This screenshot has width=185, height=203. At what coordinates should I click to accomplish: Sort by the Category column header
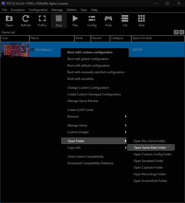[121, 39]
